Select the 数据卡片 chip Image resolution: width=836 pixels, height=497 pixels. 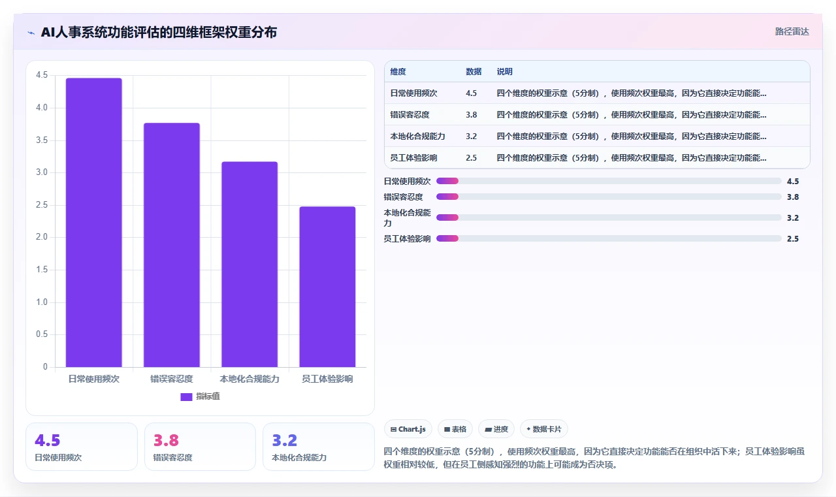[x=544, y=429]
